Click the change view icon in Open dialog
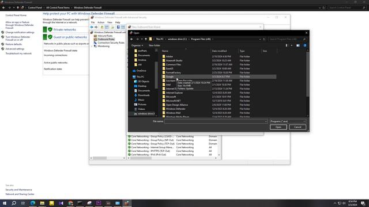The height and width of the screenshot is (207, 369). point(287,45)
